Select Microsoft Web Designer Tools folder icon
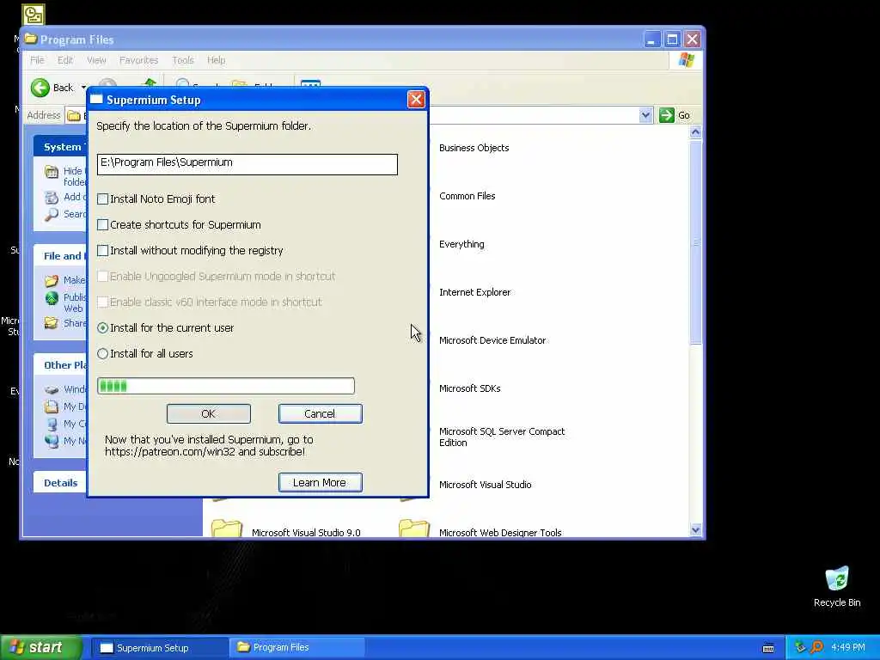Viewport: 880px width, 660px height. click(414, 529)
